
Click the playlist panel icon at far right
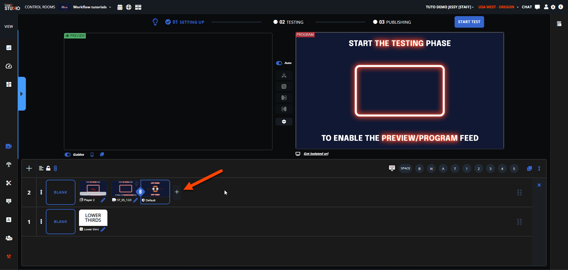pos(559,24)
